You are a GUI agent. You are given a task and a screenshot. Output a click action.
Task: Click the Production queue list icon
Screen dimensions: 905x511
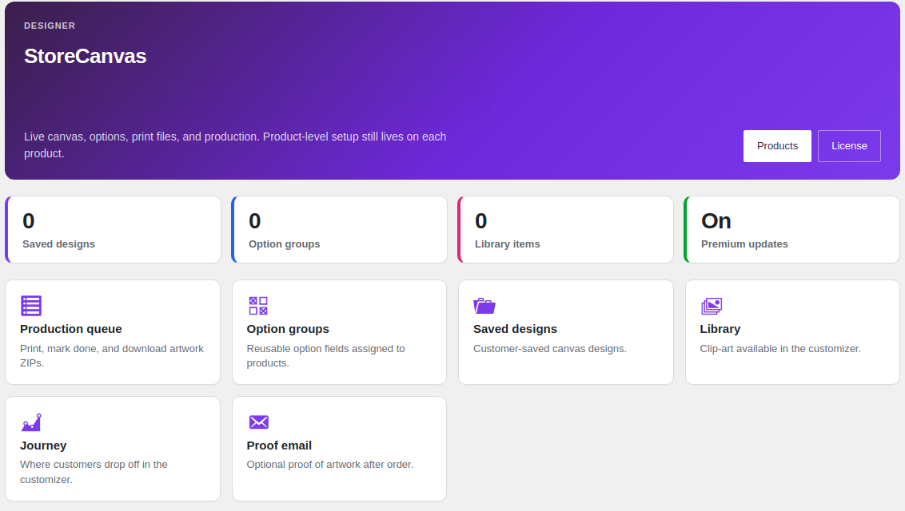pos(31,306)
